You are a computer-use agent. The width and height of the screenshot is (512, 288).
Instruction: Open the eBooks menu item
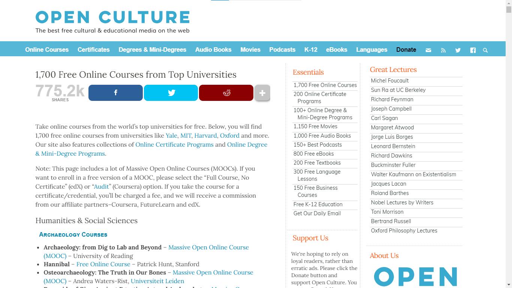(x=337, y=49)
